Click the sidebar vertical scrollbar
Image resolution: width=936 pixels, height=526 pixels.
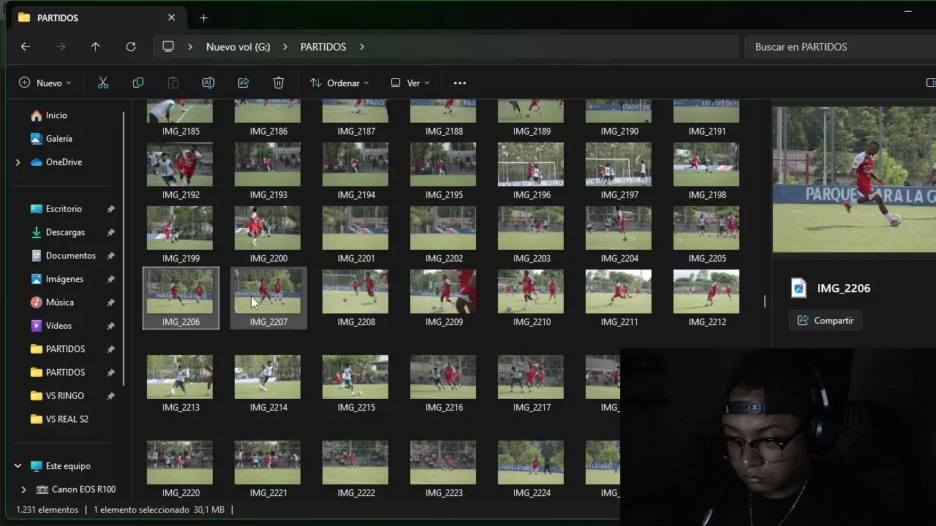(x=124, y=248)
